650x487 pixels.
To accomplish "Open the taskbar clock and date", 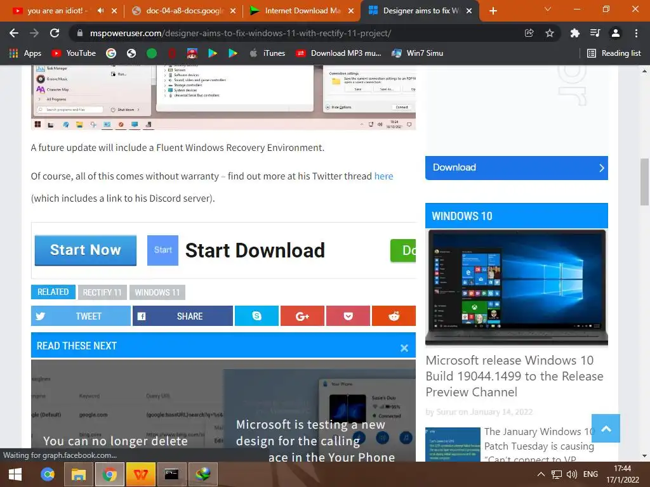I will (x=622, y=474).
